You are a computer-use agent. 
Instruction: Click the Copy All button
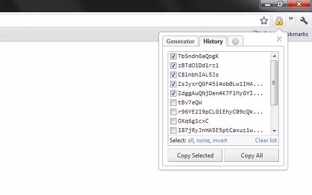point(252,156)
